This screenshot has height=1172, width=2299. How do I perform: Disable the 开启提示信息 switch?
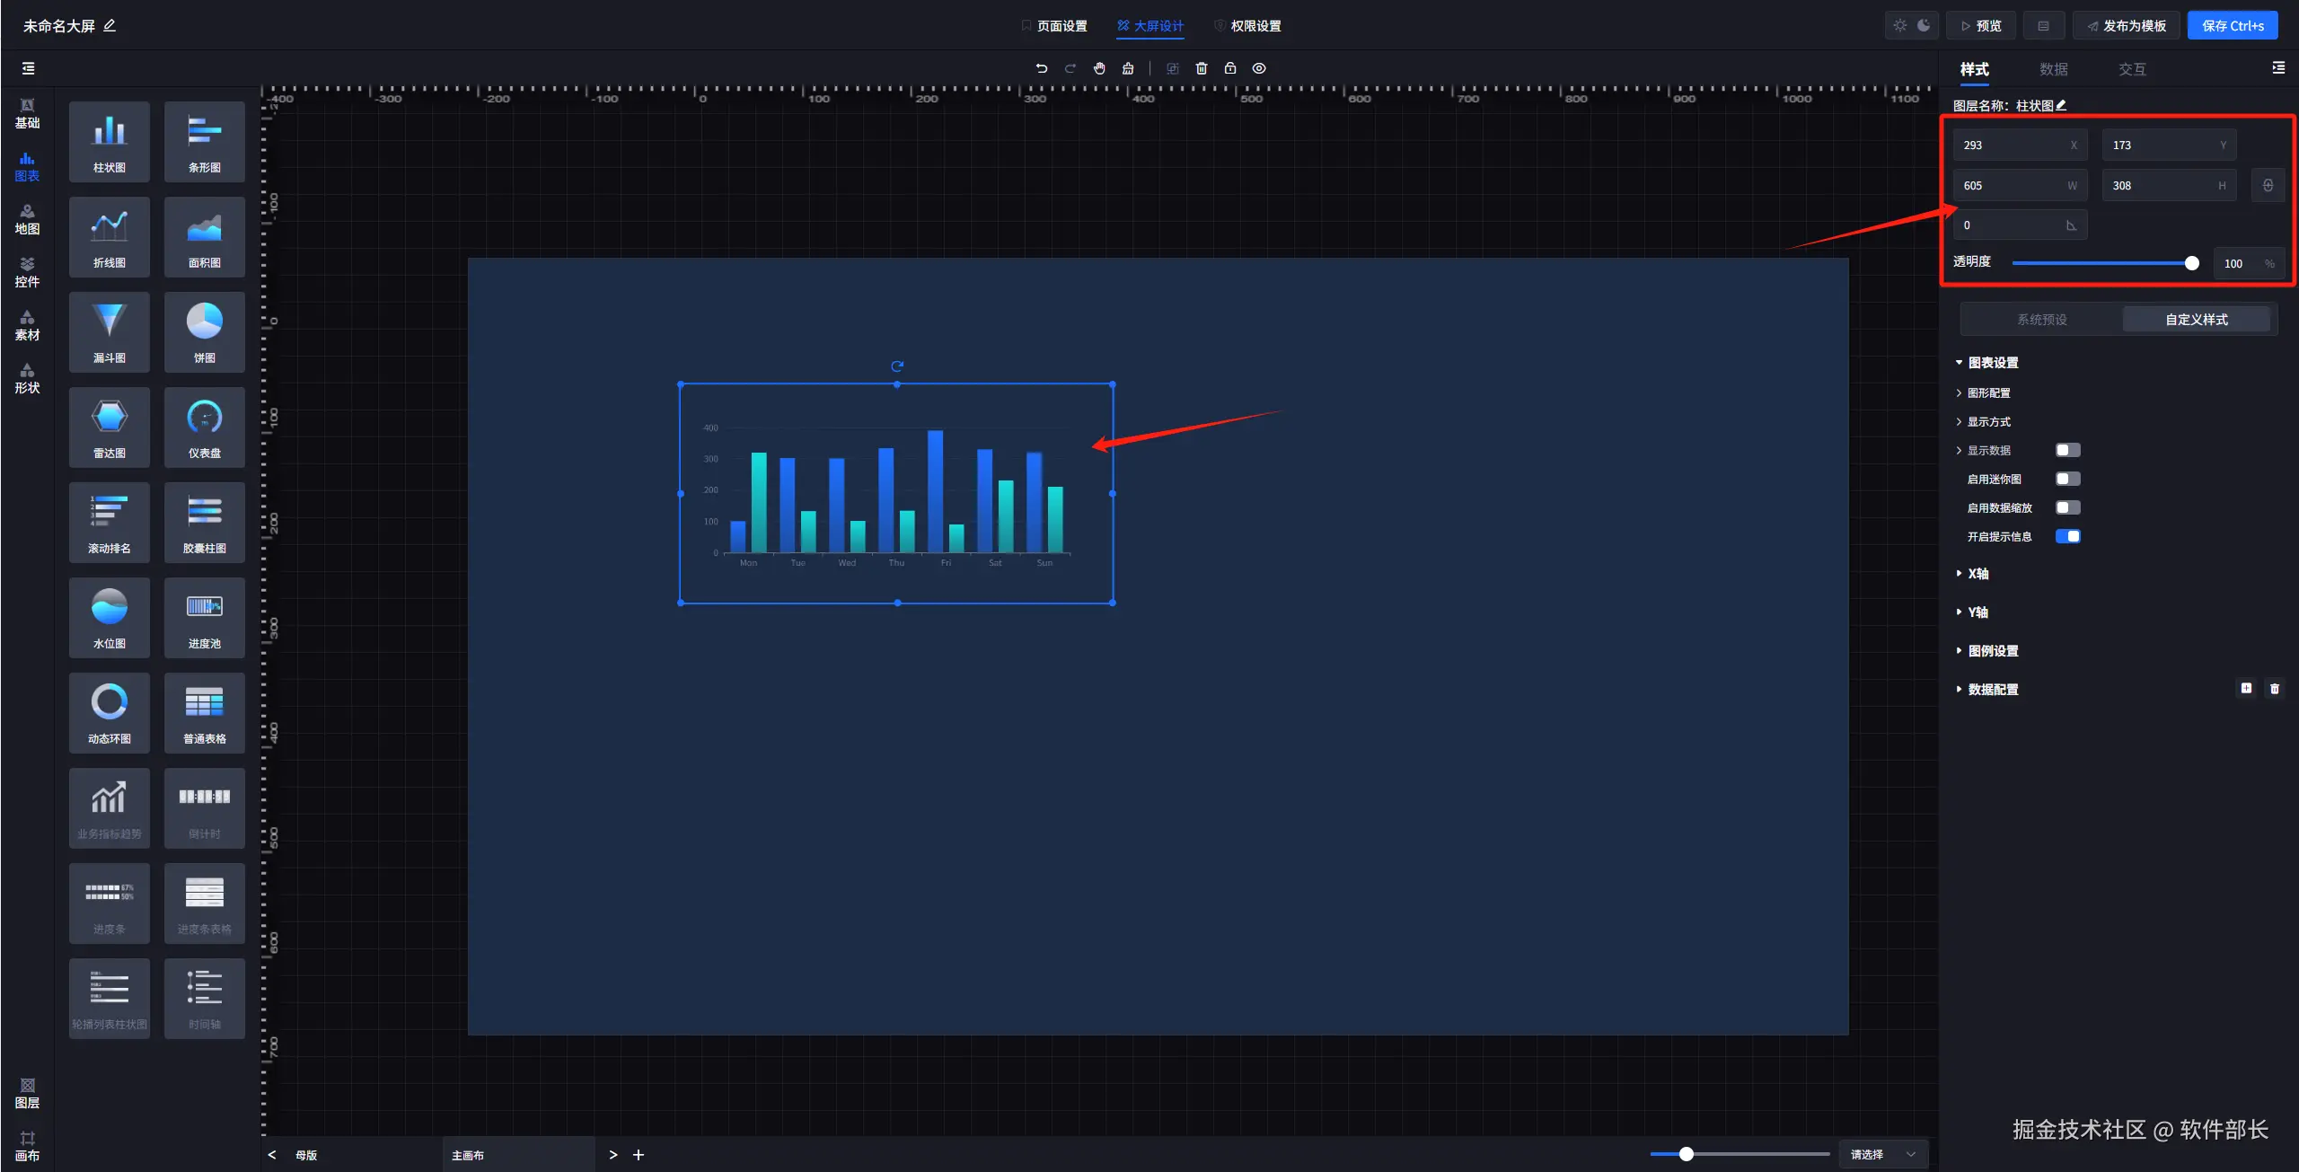click(2067, 536)
